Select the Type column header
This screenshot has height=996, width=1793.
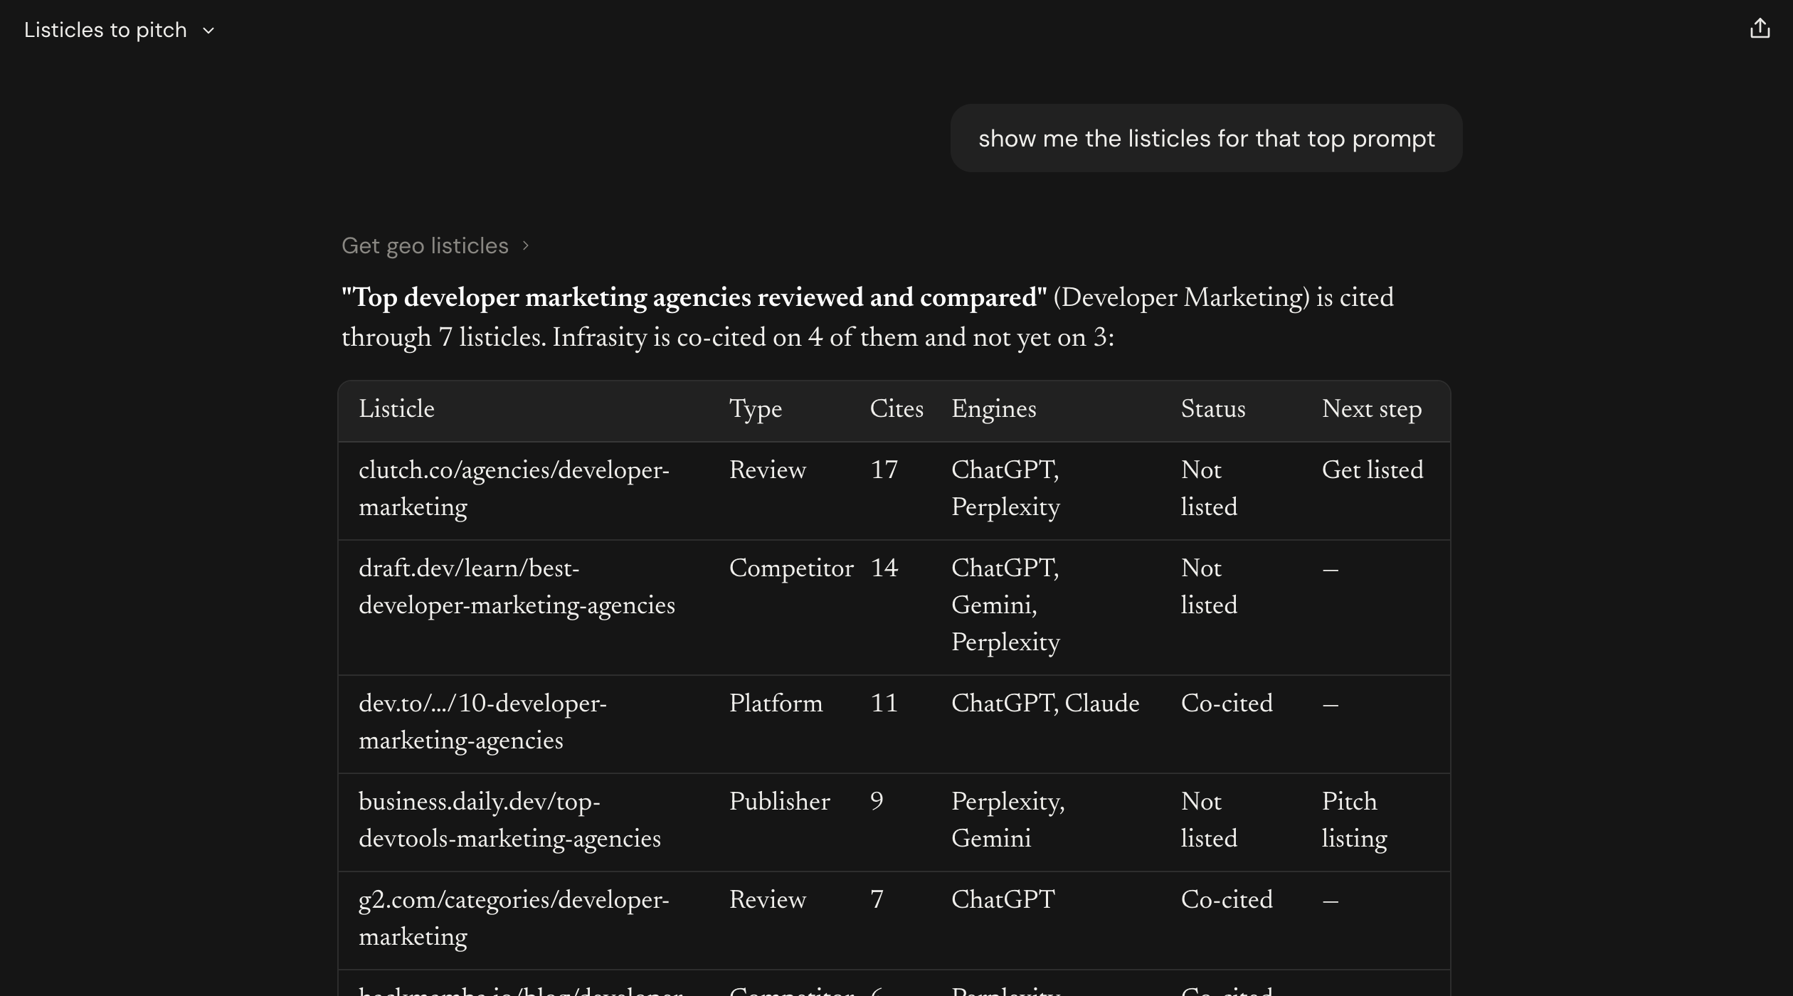(x=755, y=409)
